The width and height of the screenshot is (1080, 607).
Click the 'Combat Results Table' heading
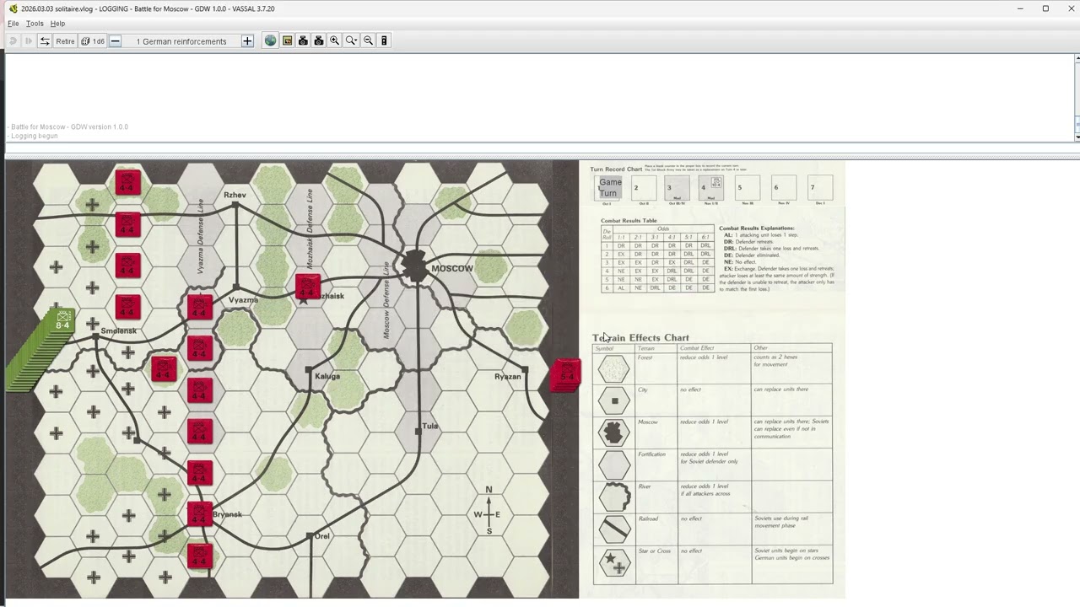[x=629, y=221]
